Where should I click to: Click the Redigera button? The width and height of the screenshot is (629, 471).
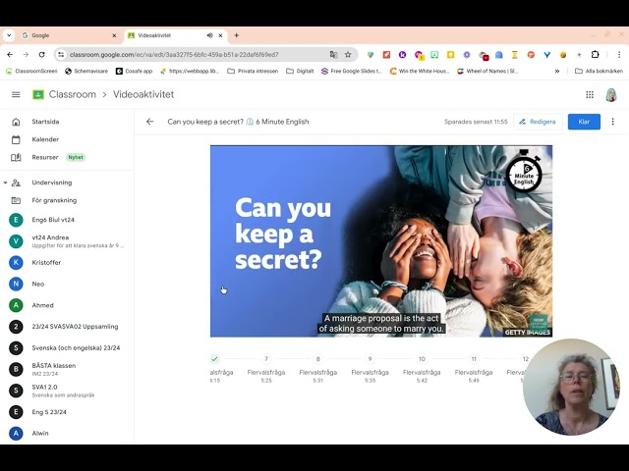538,122
